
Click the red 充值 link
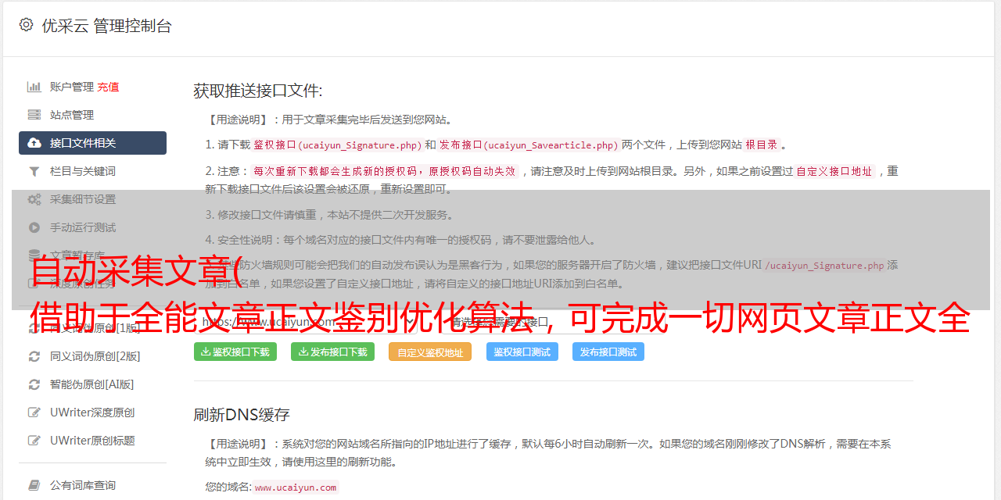(x=108, y=87)
